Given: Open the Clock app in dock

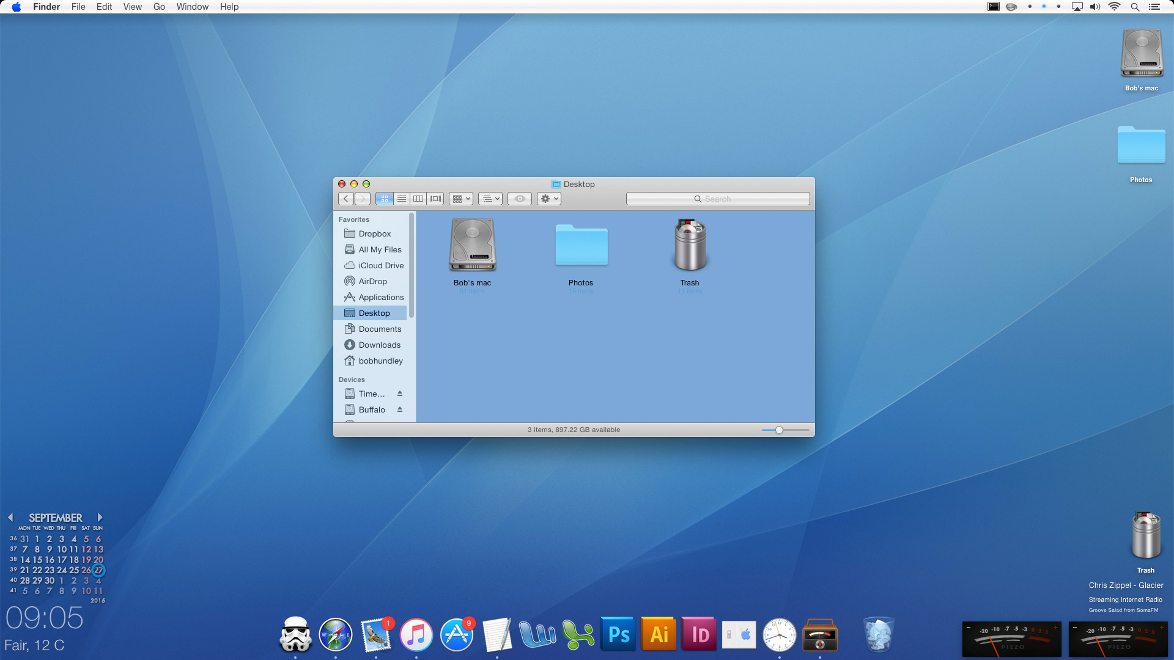Looking at the screenshot, I should 780,634.
